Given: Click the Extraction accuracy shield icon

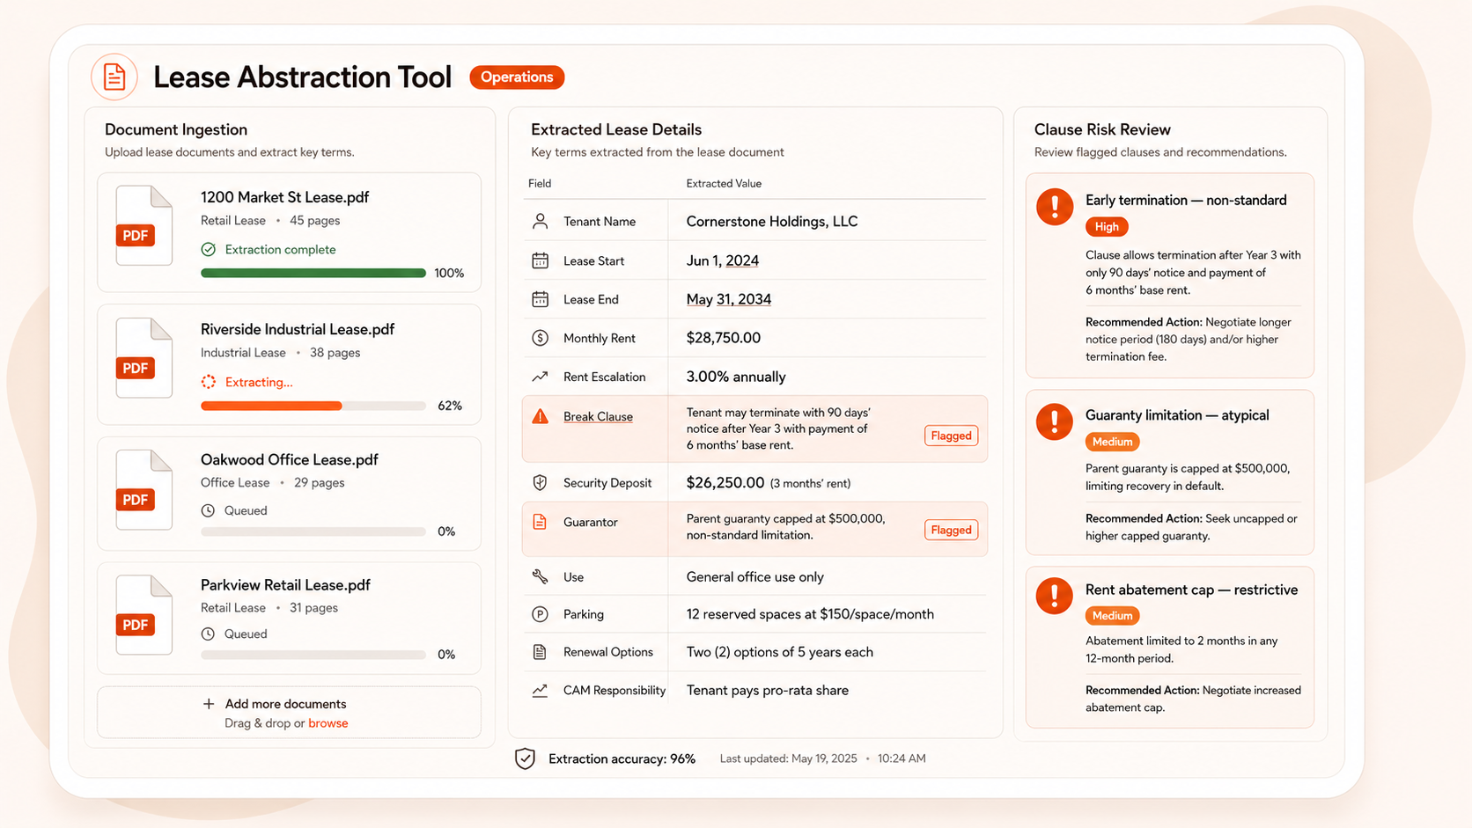Looking at the screenshot, I should [525, 758].
